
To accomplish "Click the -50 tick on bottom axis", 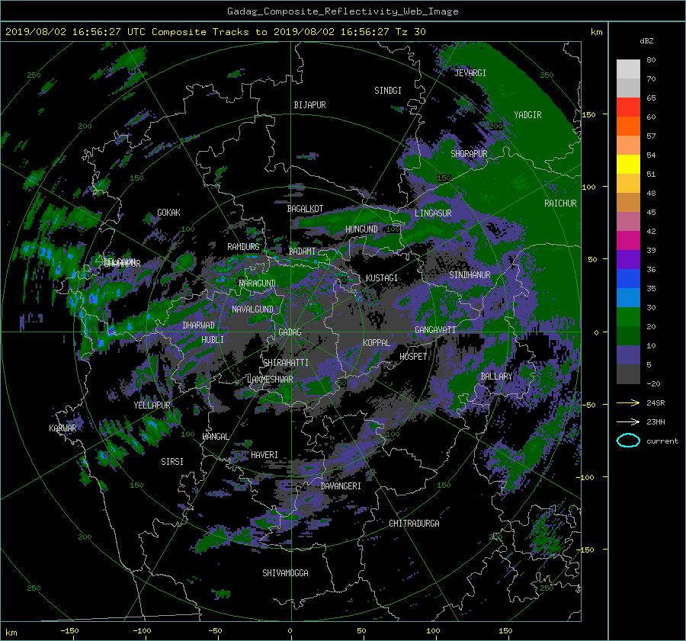I will coord(215,630).
